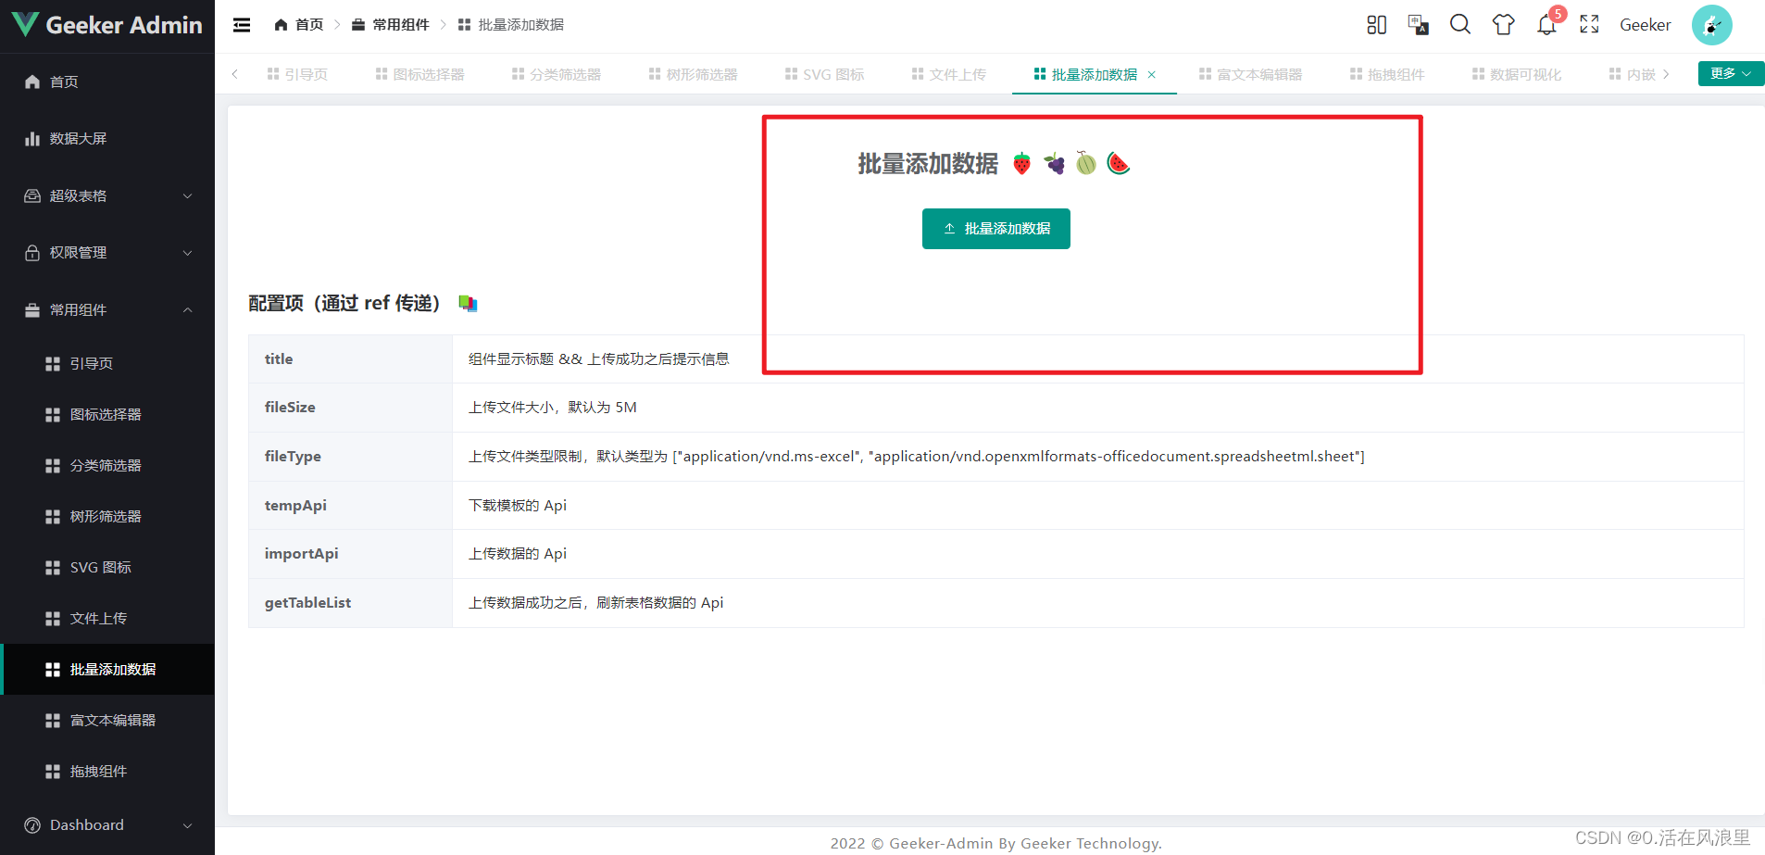
Task: Open the global search icon
Action: point(1460,25)
